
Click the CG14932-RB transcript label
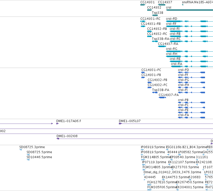click(157, 29)
